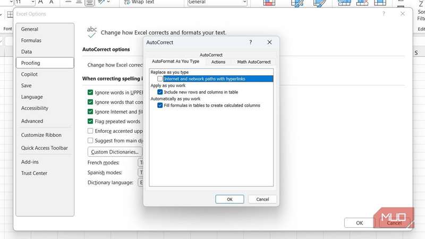Click OK in the AutoCorrect dialog
The height and width of the screenshot is (239, 425).
[x=229, y=199]
